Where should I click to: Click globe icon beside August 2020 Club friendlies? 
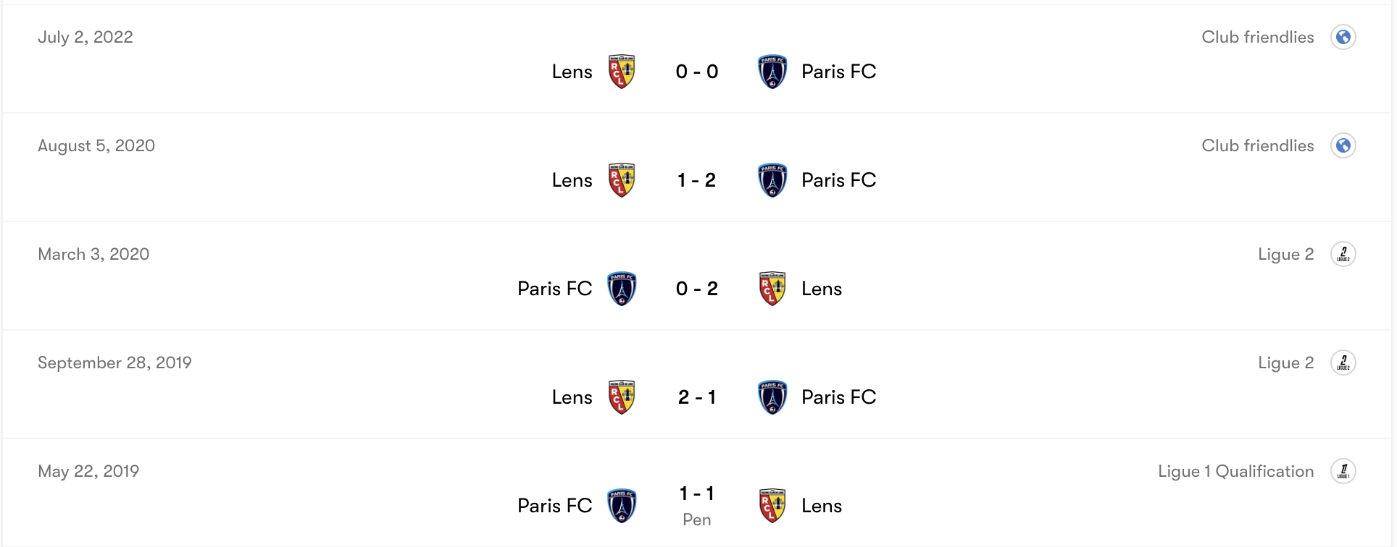[1343, 145]
